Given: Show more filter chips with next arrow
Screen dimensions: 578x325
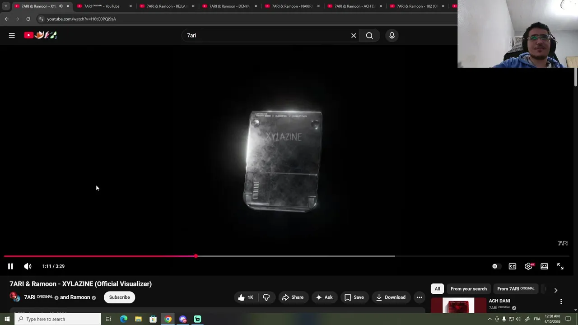Looking at the screenshot, I should click(x=555, y=290).
